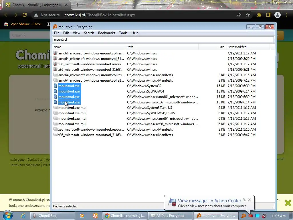Sort results by Name column header
This screenshot has width=293, height=220.
89,47
